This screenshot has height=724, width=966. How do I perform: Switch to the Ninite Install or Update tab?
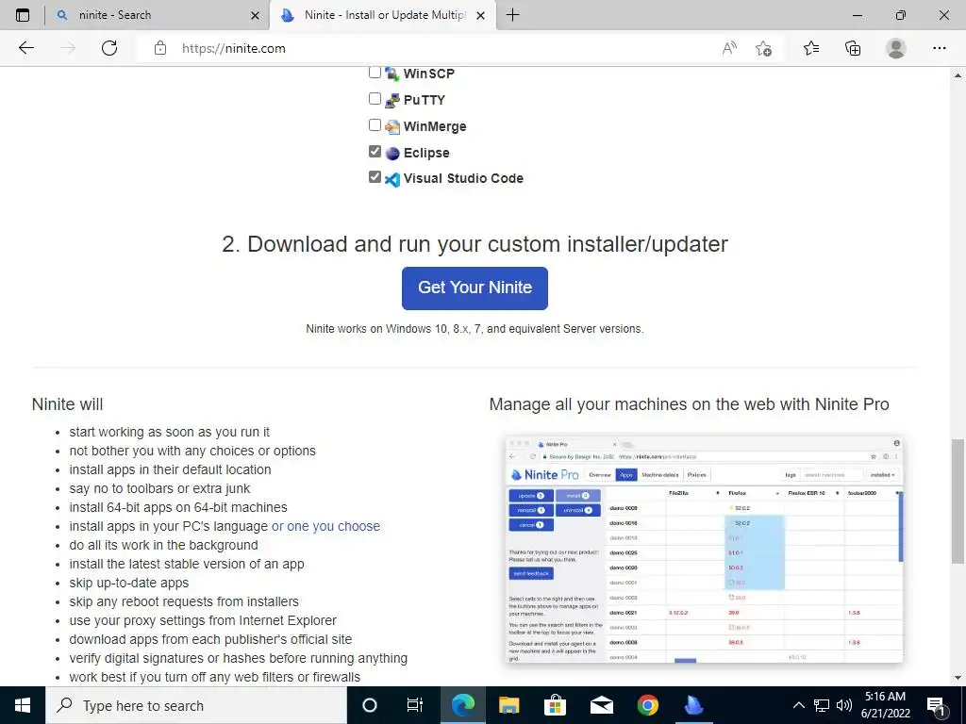click(x=382, y=15)
